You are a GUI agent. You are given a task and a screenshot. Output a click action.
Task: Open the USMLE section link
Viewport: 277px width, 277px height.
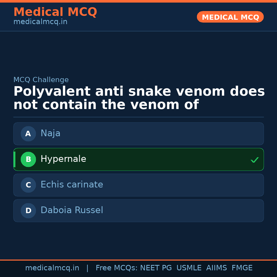189,268
